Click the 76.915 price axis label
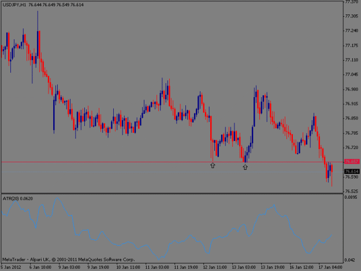 (352, 104)
